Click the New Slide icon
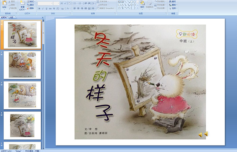This screenshot has height=152, width=237. 23,3
